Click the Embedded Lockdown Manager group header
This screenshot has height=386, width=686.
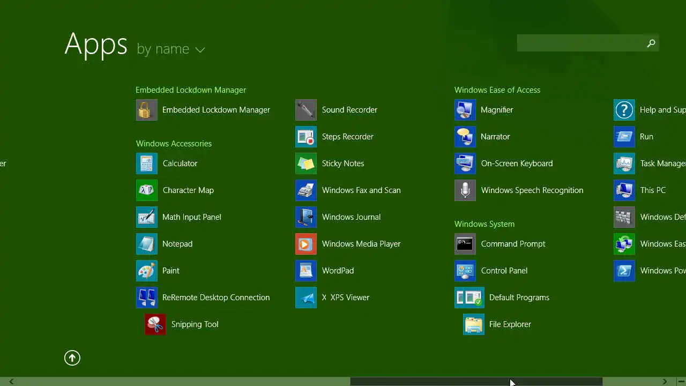[x=191, y=90]
